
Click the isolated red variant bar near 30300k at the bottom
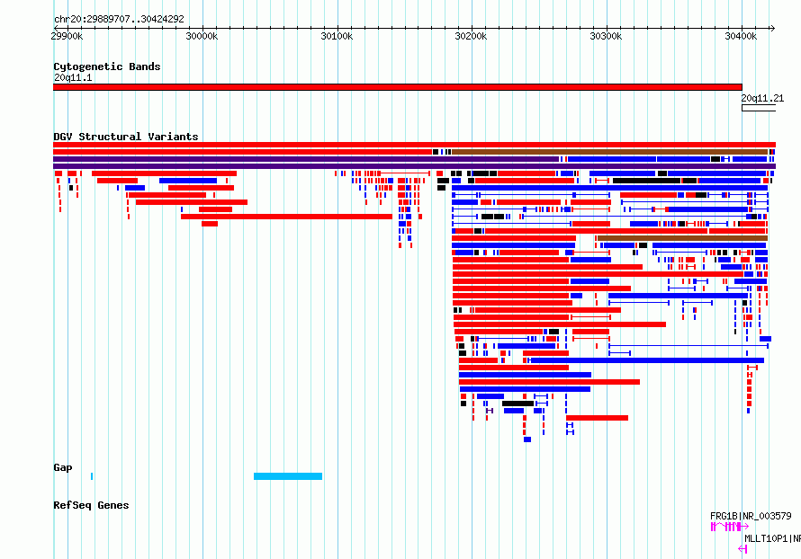coord(598,418)
